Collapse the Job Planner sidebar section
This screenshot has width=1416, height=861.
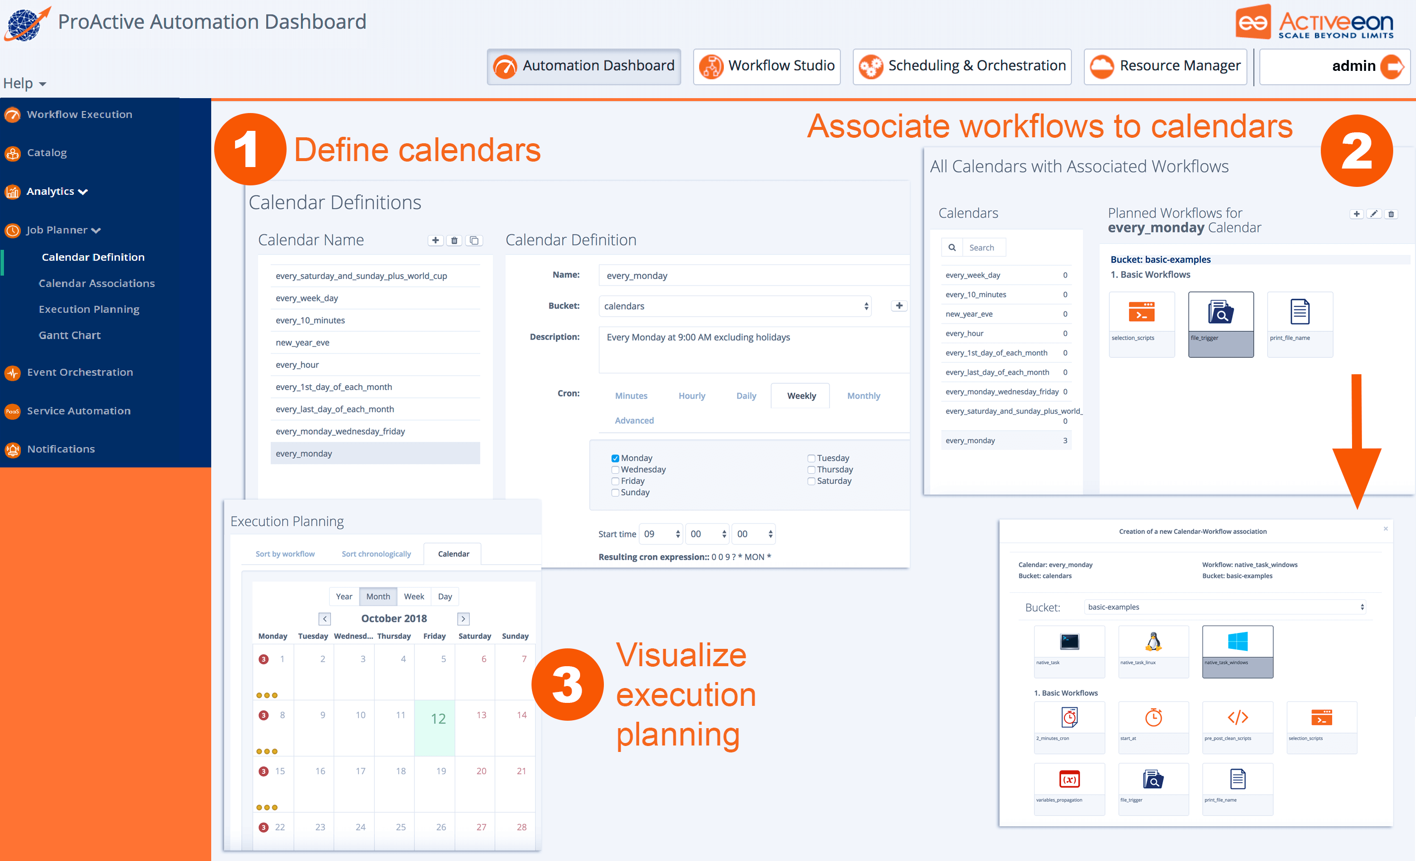click(x=96, y=230)
